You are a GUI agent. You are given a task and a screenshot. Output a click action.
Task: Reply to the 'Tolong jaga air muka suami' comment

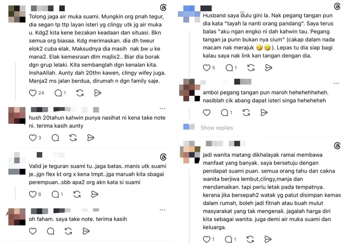[x=58, y=93]
